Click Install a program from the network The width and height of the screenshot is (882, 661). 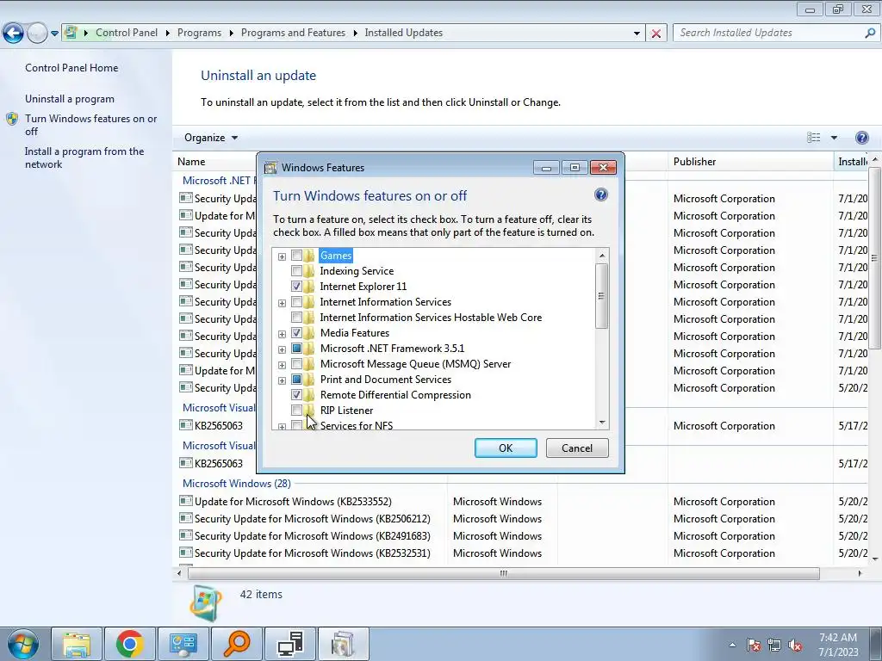click(x=84, y=158)
